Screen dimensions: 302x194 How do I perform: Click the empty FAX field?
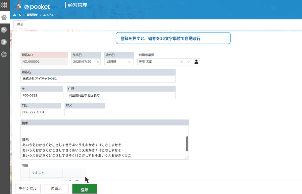tap(85, 112)
